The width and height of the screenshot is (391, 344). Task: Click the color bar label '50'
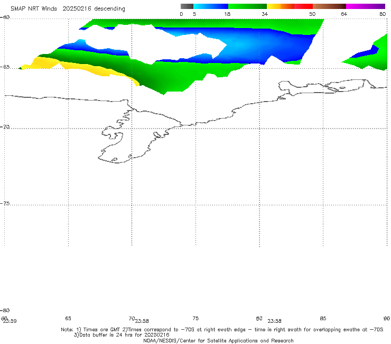tap(312, 14)
